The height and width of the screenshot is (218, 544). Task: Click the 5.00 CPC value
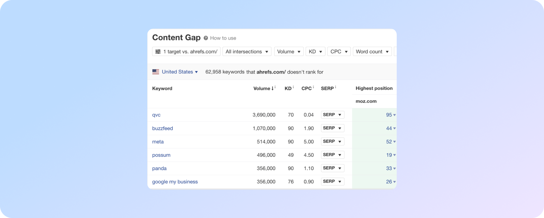pyautogui.click(x=309, y=142)
